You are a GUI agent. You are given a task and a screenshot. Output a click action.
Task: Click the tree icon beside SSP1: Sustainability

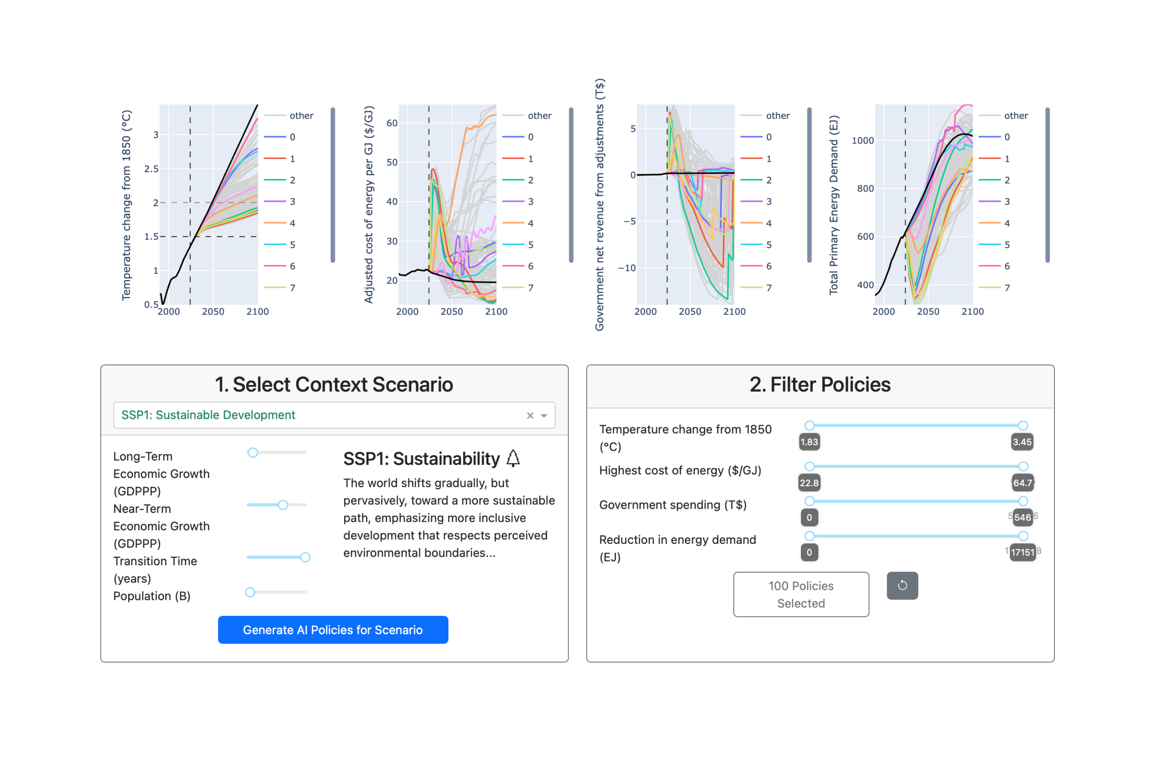tap(513, 458)
